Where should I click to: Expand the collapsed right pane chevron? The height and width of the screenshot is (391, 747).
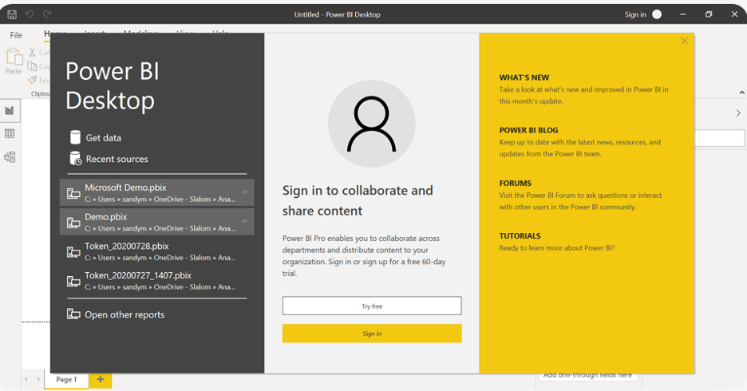(x=737, y=113)
